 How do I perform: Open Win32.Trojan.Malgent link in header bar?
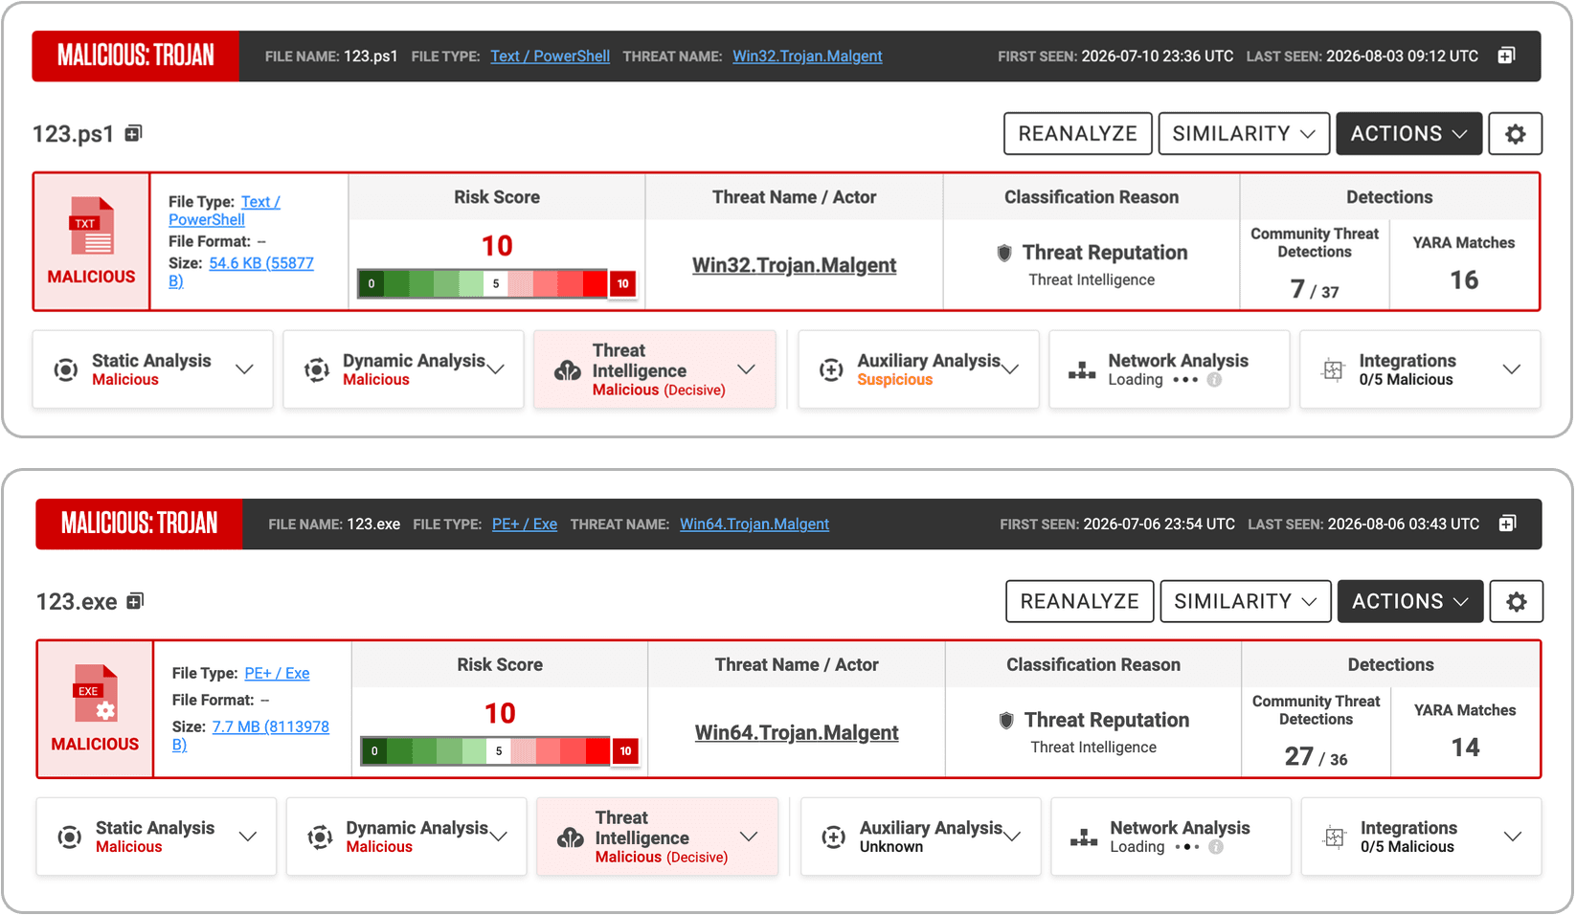[x=807, y=56]
